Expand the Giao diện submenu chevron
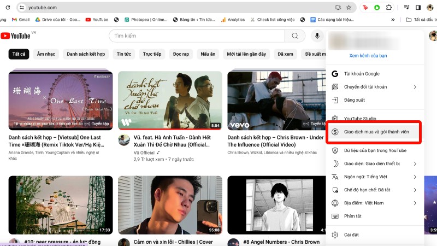Viewport: 437px width, 246px height. [x=415, y=163]
